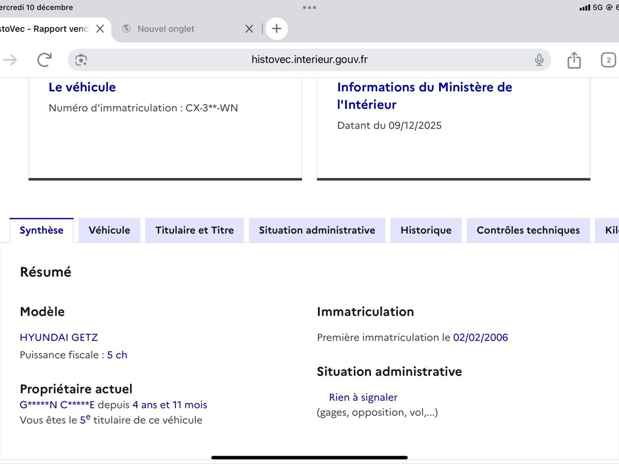Viewport: 619px width, 464px height.
Task: Select the G*****N C*****E owner name
Action: click(x=57, y=405)
